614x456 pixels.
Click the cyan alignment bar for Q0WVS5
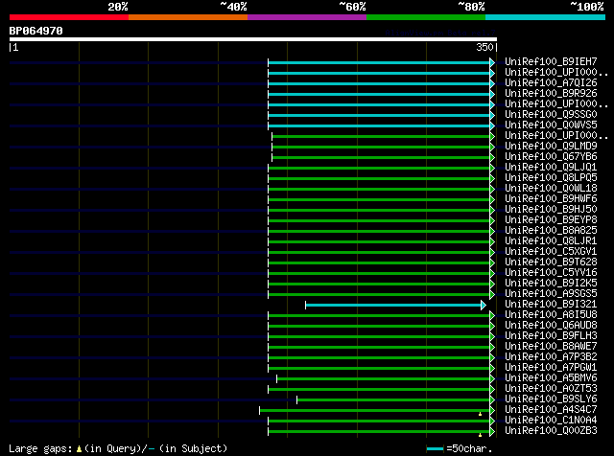pos(379,125)
